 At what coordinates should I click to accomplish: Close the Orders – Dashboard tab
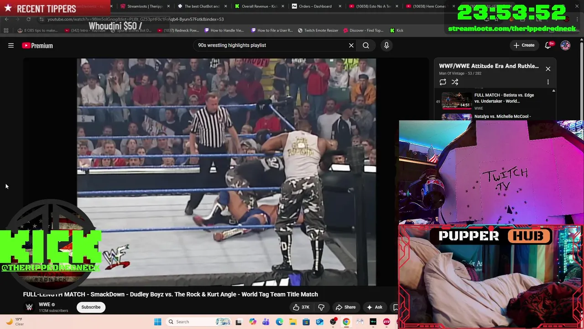[x=340, y=6]
